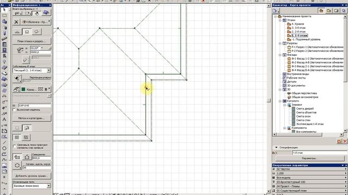This screenshot has width=348, height=195.
Task: Select the right offset mode button beside Offset field
Action: pos(27,157)
